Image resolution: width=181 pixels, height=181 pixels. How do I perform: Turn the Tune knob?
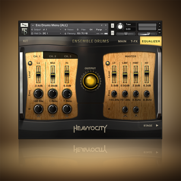pyautogui.click(x=120, y=27)
